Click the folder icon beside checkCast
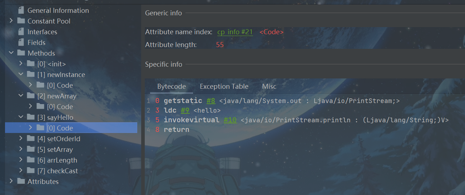 (31, 171)
